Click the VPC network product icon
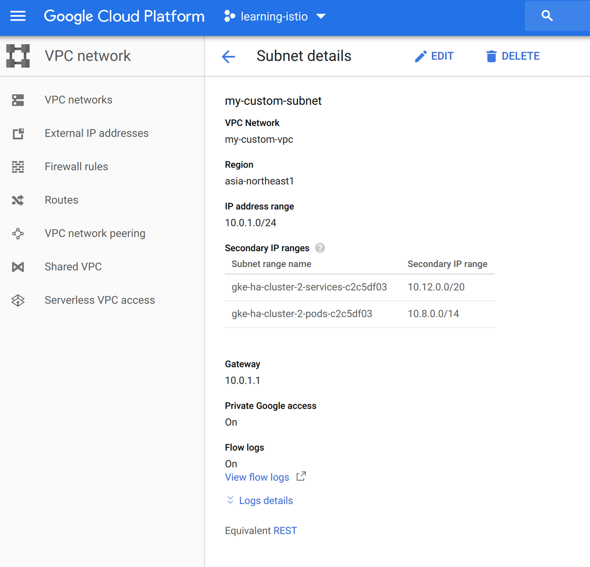590x567 pixels. click(x=18, y=56)
